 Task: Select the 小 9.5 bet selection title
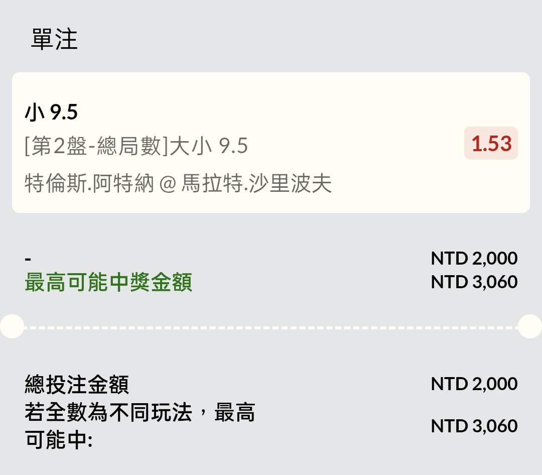coord(51,113)
